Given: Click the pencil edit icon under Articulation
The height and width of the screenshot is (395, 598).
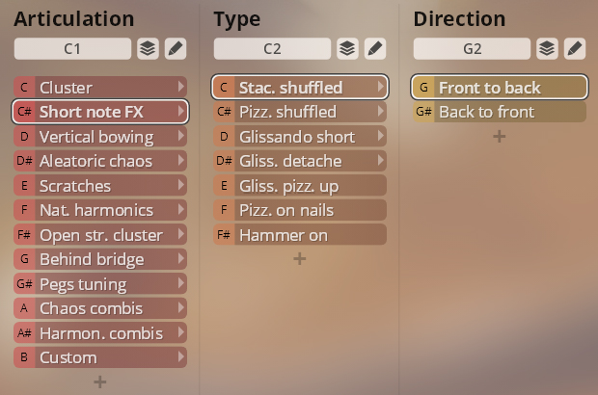Looking at the screenshot, I should (x=176, y=49).
